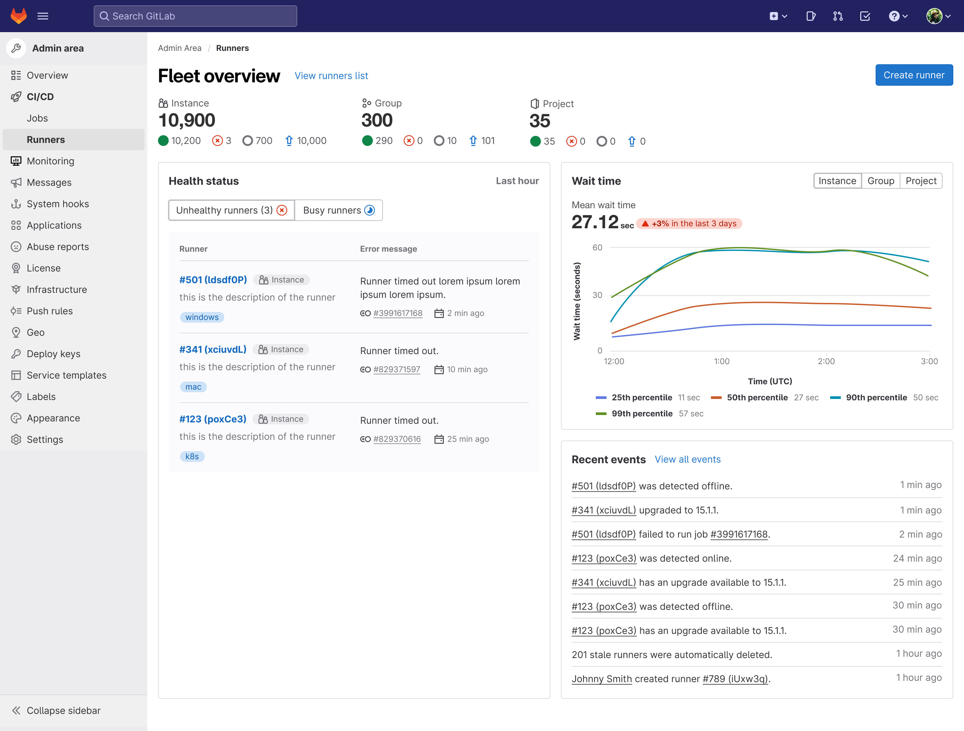Image resolution: width=964 pixels, height=731 pixels.
Task: Click the Create runner button
Action: click(x=914, y=75)
